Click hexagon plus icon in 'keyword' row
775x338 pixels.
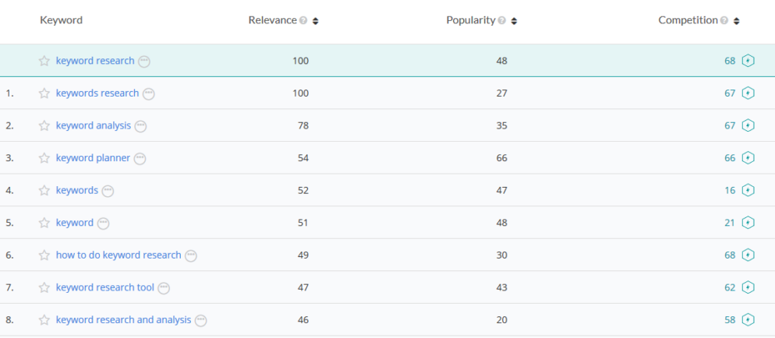pos(748,223)
